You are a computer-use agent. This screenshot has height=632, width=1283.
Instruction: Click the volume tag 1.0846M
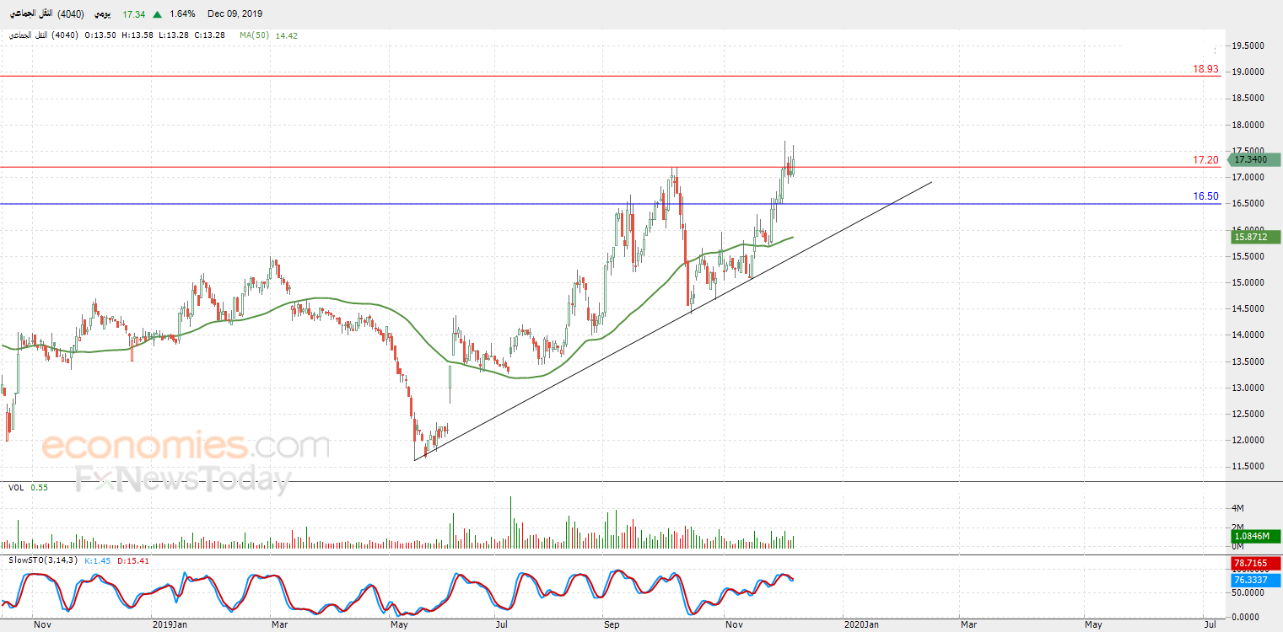(1255, 536)
